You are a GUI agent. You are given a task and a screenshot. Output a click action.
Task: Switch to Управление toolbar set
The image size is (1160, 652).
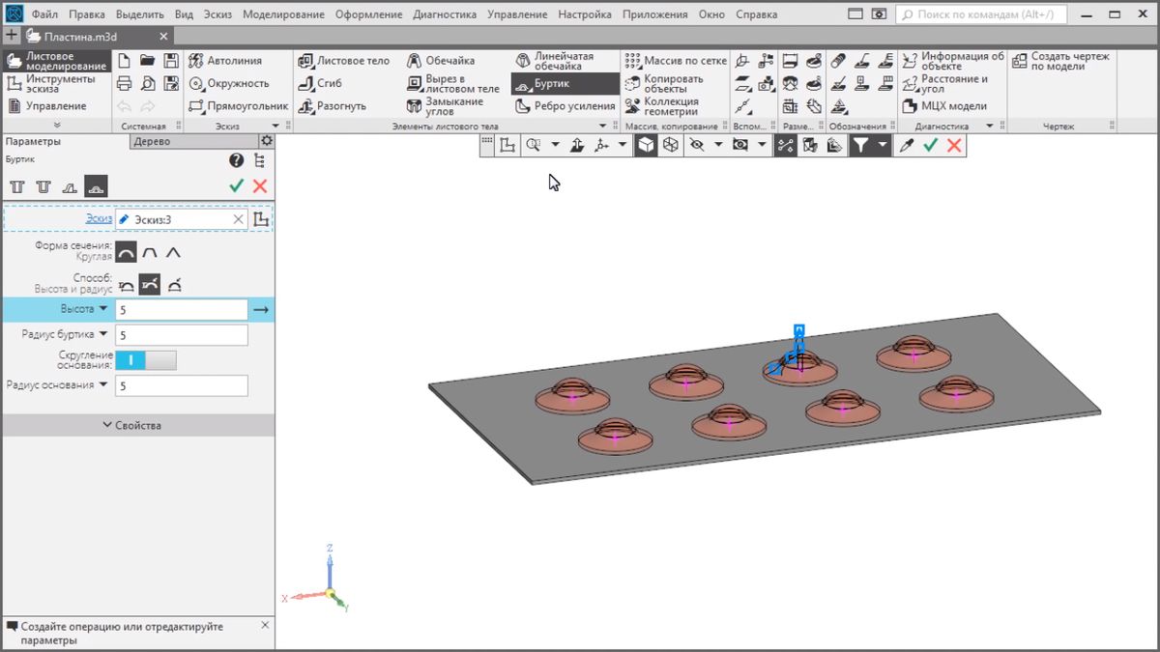click(56, 106)
